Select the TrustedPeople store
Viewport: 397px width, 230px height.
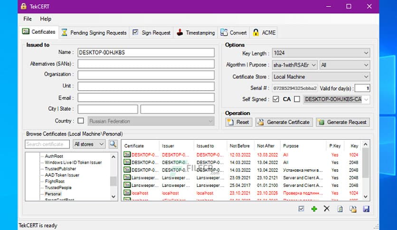58,188
